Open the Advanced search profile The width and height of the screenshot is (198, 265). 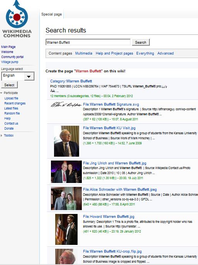click(x=166, y=53)
